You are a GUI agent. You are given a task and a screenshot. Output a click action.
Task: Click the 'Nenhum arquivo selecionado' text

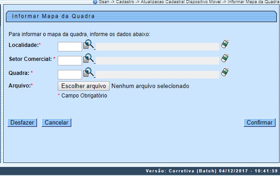click(150, 86)
